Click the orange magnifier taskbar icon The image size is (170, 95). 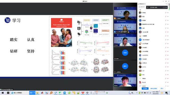[x=51, y=93]
